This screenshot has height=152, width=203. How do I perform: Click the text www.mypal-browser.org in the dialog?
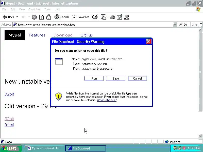(97, 69)
